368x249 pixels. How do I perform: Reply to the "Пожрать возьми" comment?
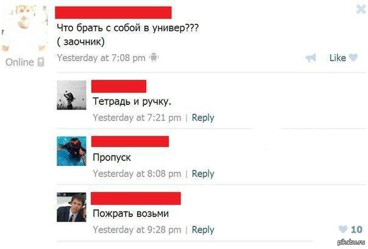(x=203, y=229)
